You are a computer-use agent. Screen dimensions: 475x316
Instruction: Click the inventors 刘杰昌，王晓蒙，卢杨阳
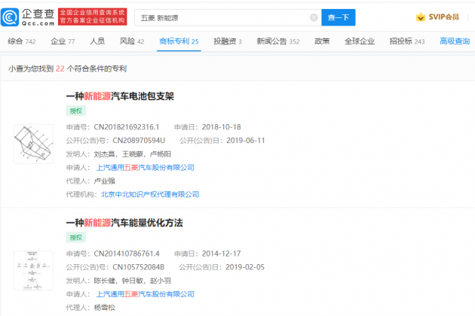point(133,154)
